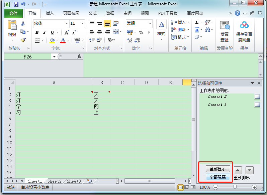Viewport: 267px width, 195px height.
Task: Apply bottom vertical alignment
Action: coord(107,23)
